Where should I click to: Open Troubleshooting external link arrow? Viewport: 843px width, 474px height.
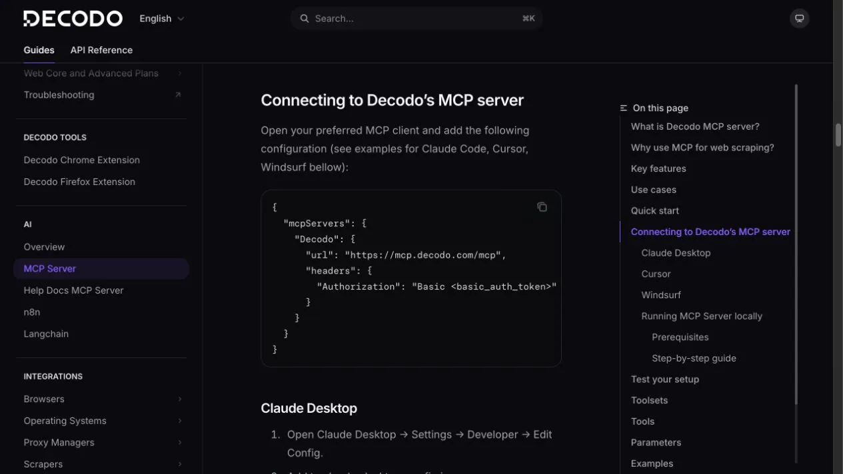(178, 95)
